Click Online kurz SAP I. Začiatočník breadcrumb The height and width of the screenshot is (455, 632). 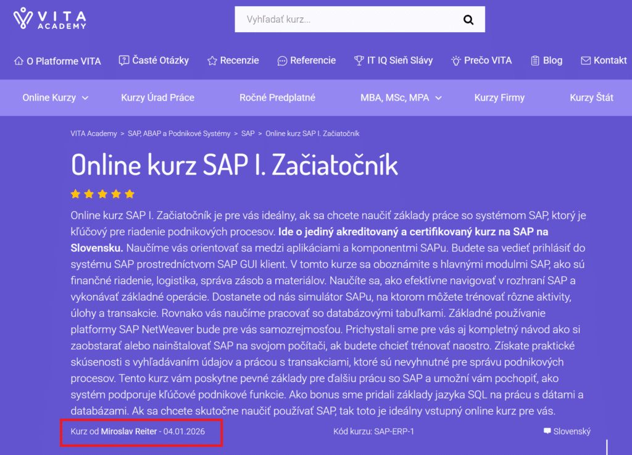[x=312, y=133]
